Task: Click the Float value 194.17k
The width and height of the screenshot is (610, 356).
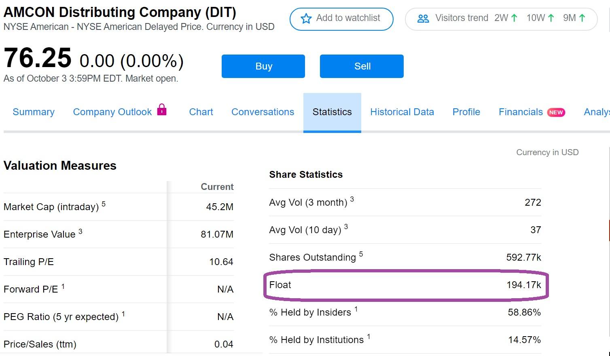Action: 524,285
